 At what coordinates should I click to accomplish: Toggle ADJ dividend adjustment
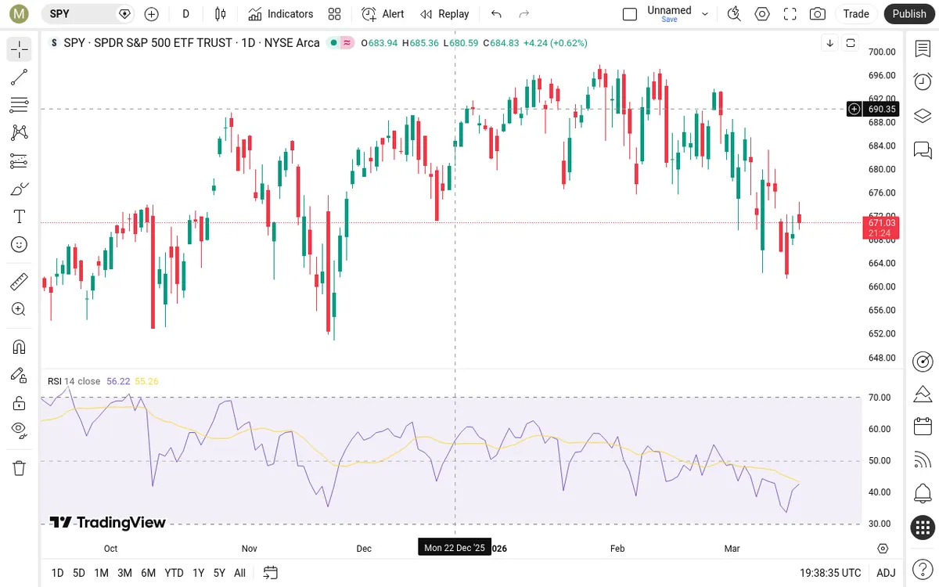tap(886, 573)
